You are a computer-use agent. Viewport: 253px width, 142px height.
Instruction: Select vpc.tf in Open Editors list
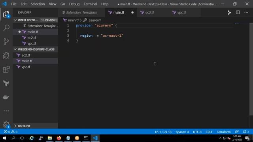[35, 43]
